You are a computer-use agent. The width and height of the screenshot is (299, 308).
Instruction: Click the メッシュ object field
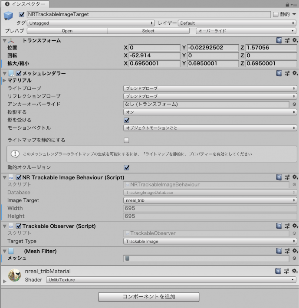coord(206,258)
